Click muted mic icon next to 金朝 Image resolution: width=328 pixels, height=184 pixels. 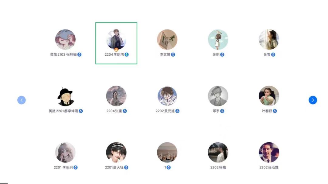[x=222, y=54]
